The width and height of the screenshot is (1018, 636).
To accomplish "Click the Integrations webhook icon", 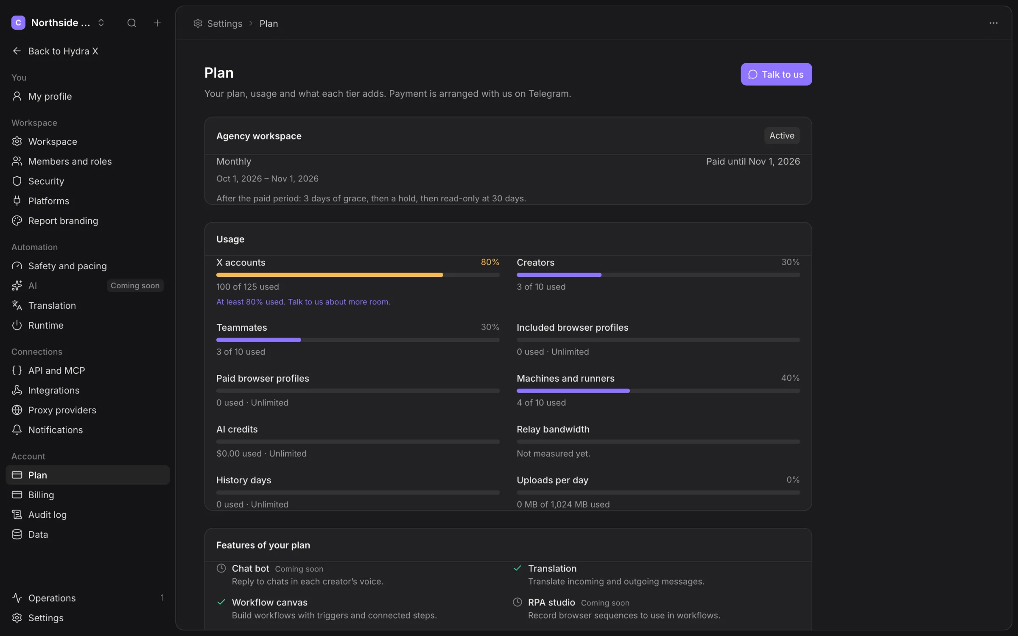I will 17,390.
